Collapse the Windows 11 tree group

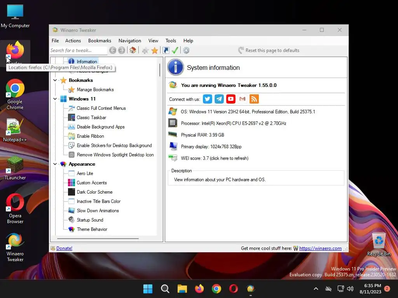(x=55, y=99)
